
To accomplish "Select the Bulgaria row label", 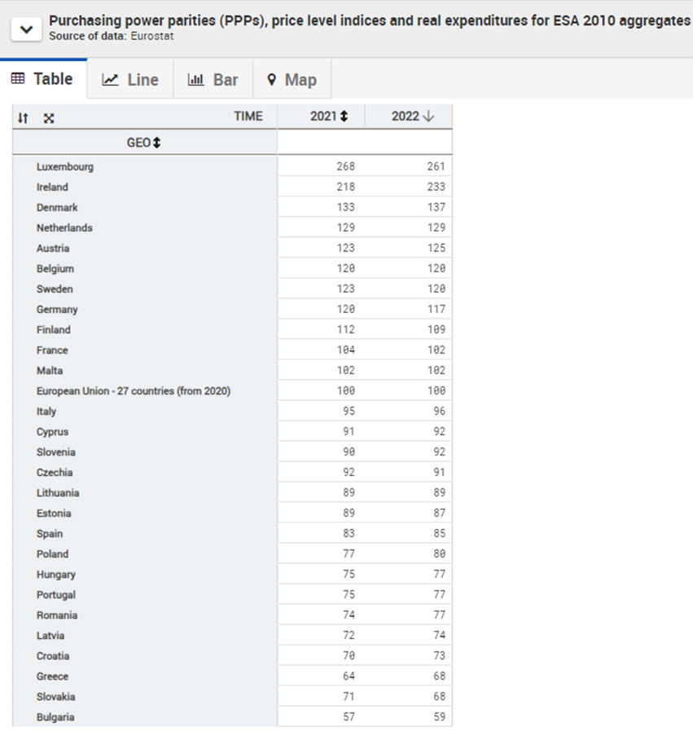I will tap(55, 717).
